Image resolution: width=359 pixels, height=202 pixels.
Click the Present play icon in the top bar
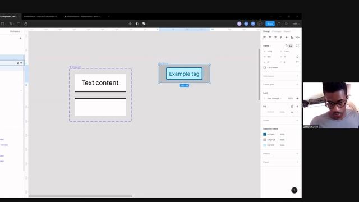[x=287, y=24]
